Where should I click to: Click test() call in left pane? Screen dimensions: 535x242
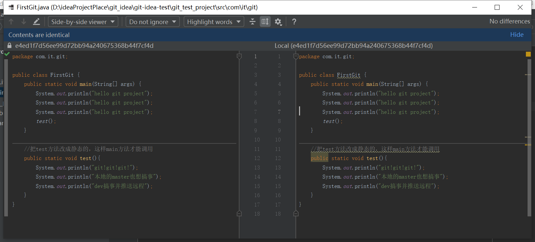click(46, 121)
